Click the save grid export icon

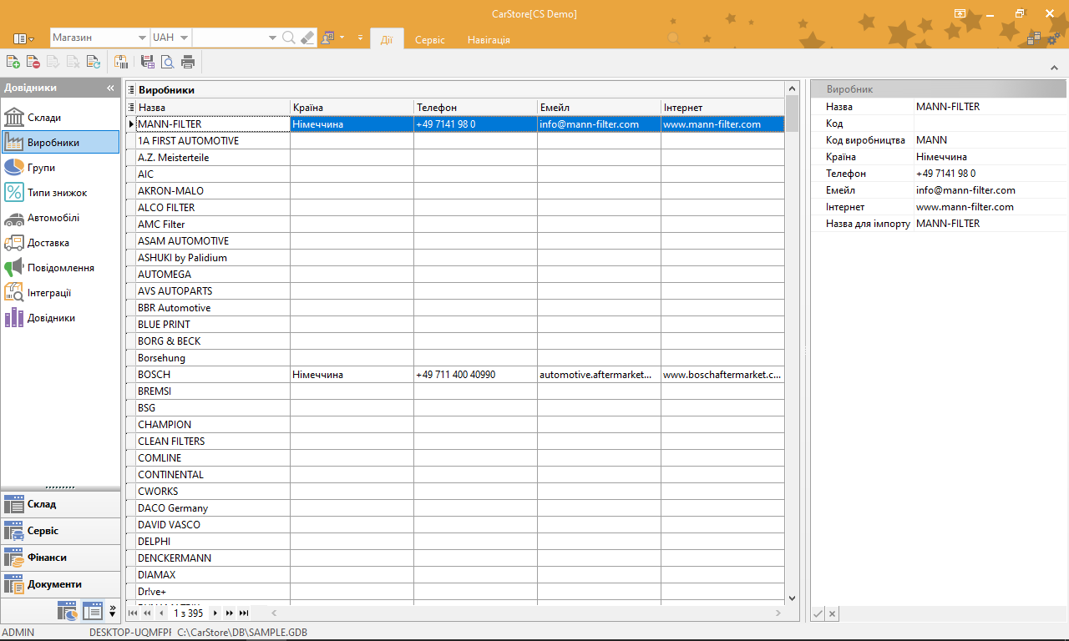(x=147, y=61)
